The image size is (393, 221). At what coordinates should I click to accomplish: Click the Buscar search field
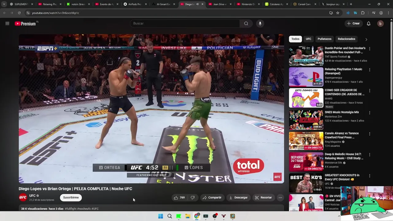point(185,23)
